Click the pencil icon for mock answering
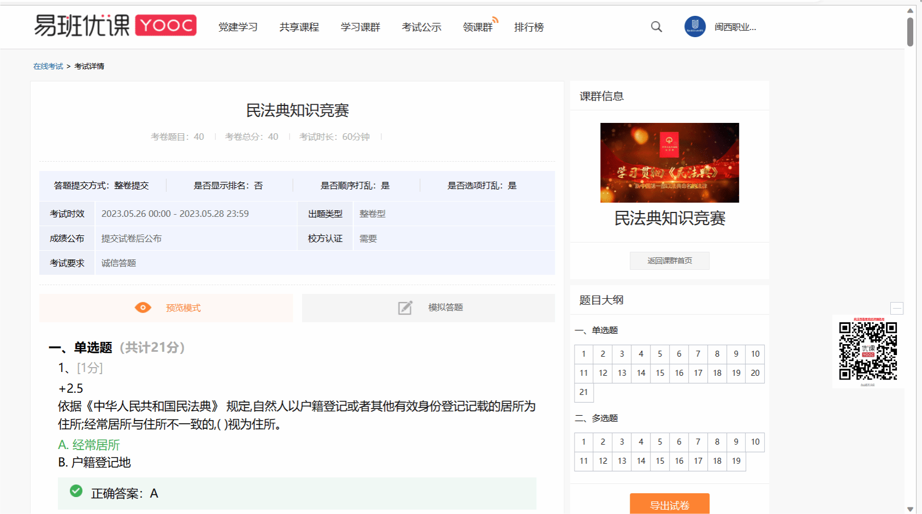The image size is (922, 514). (405, 308)
